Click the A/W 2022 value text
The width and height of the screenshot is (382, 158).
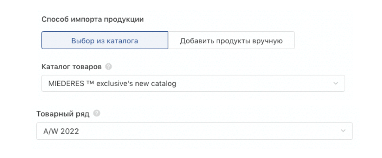pos(61,131)
